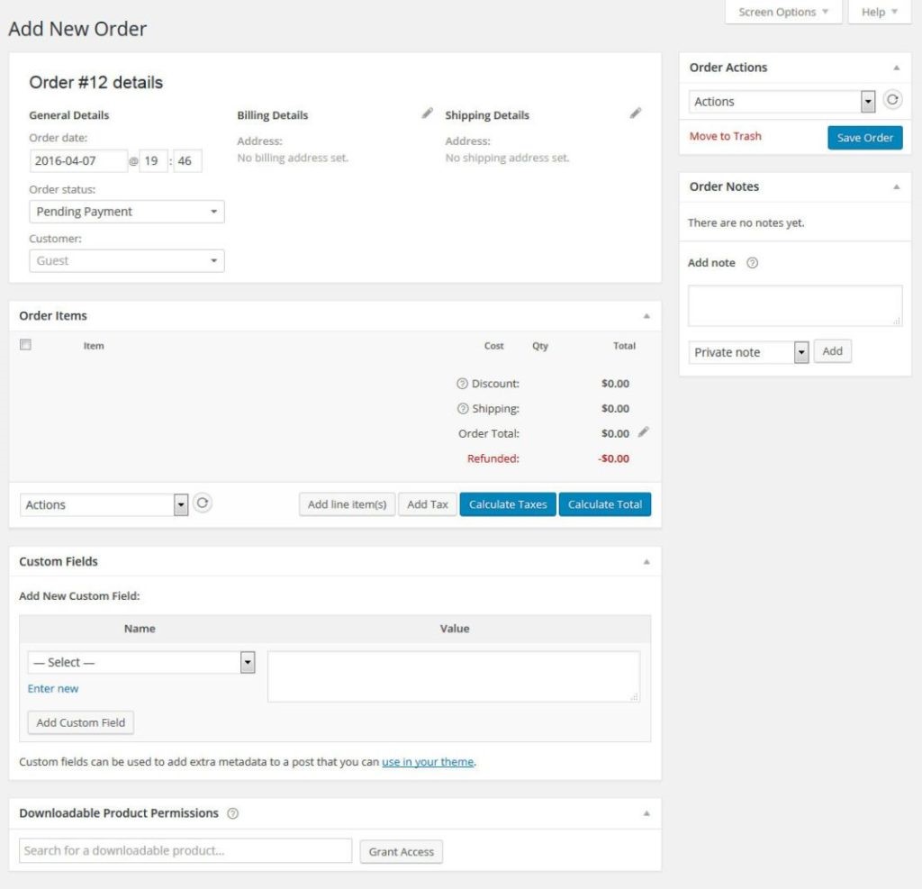Click the Discount help tooltip icon
922x889 pixels.
[x=463, y=384]
